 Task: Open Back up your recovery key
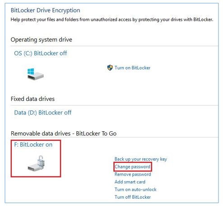[x=141, y=159]
